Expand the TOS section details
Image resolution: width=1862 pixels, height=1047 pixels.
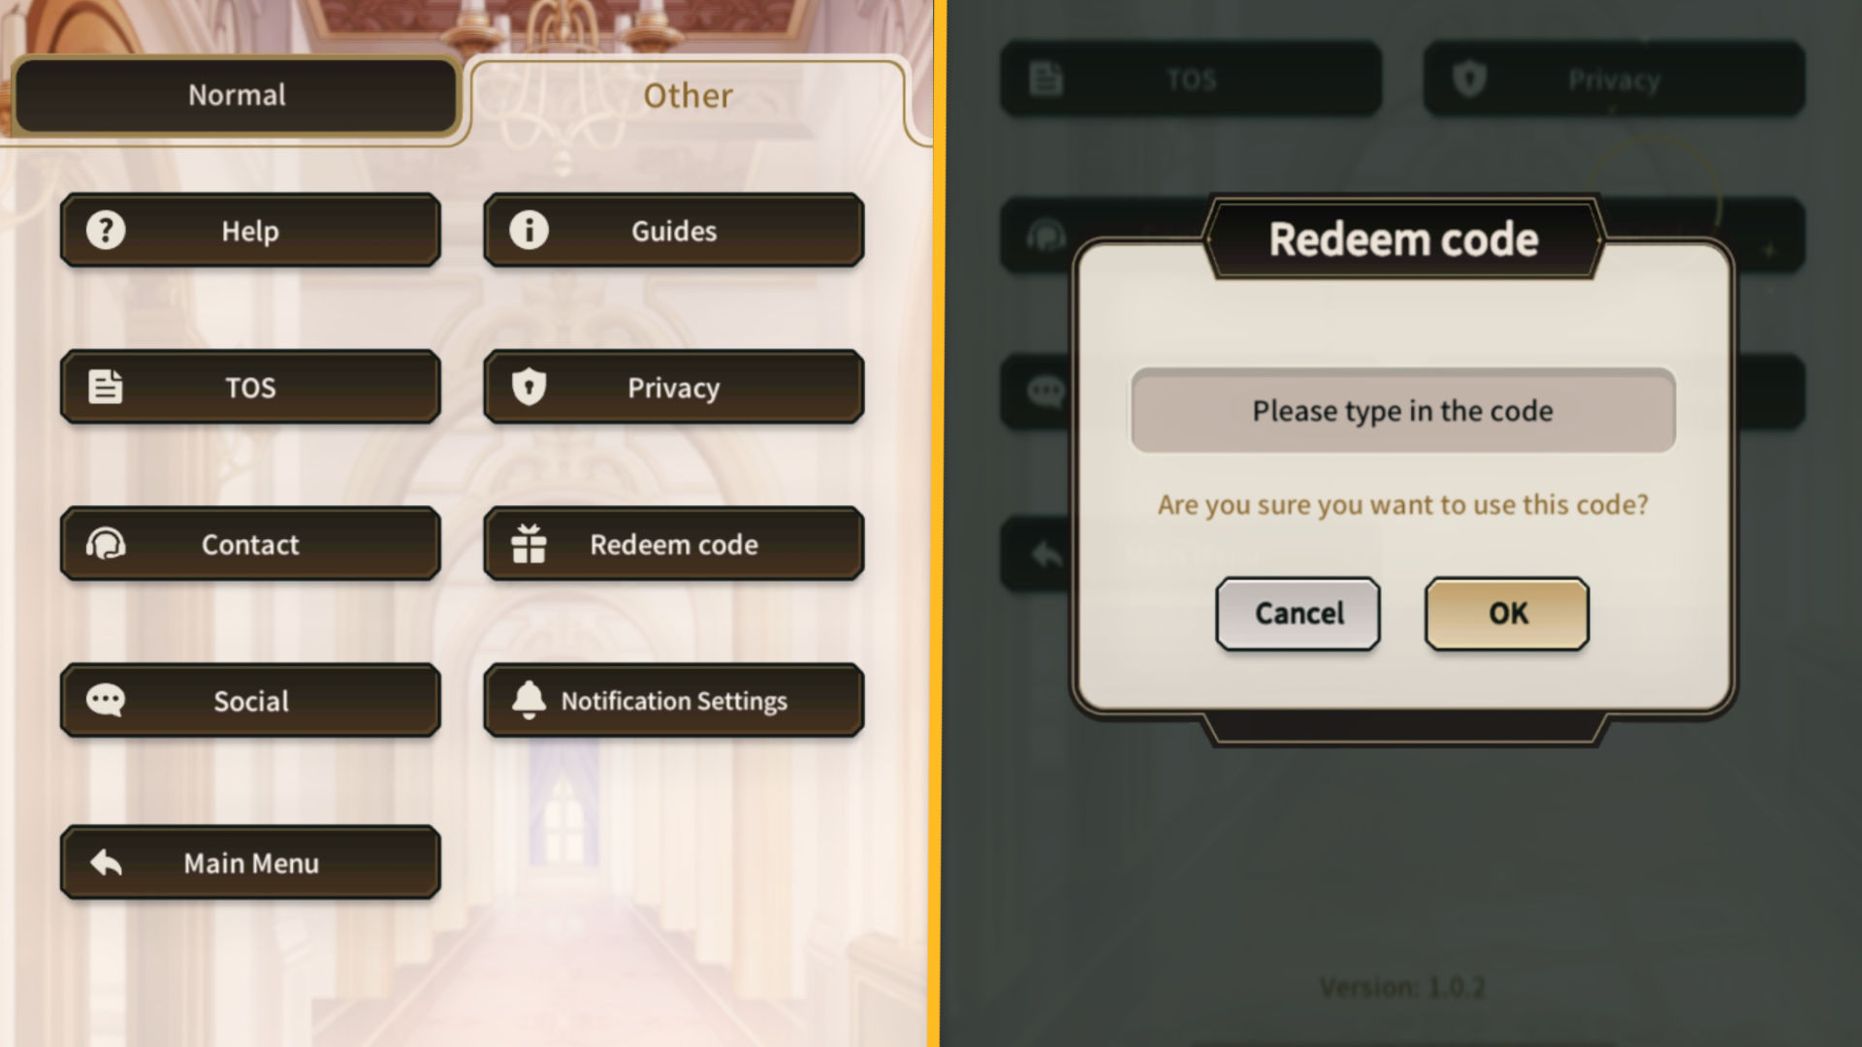(x=249, y=386)
